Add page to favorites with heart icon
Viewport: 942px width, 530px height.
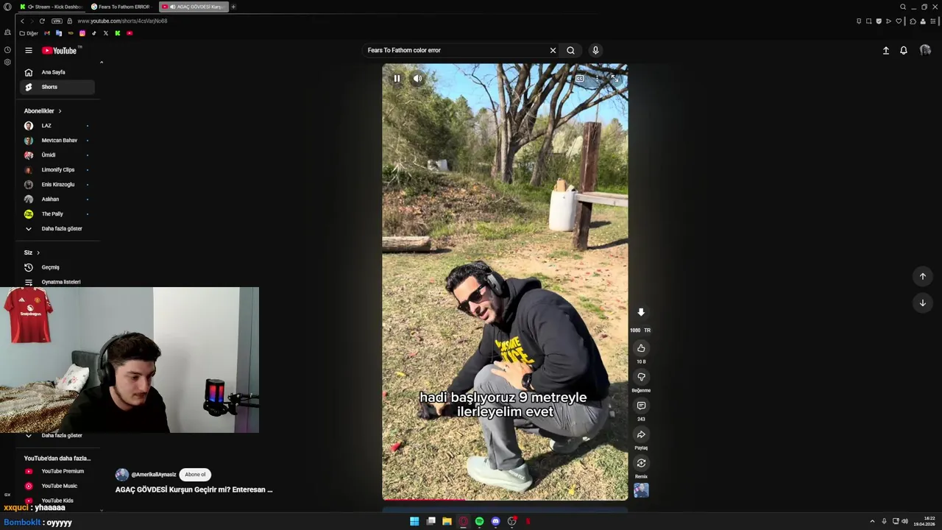[x=899, y=21]
